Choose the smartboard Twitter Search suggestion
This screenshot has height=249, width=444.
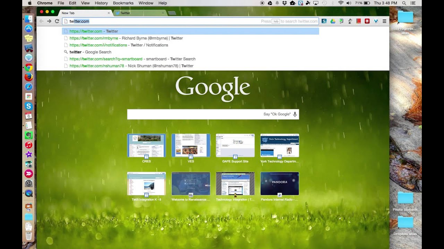point(190,59)
